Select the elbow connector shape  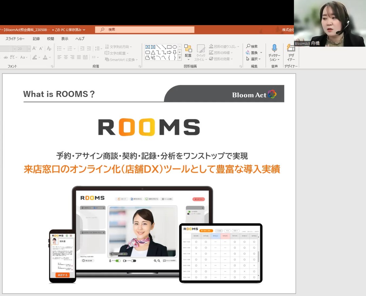[159, 52]
